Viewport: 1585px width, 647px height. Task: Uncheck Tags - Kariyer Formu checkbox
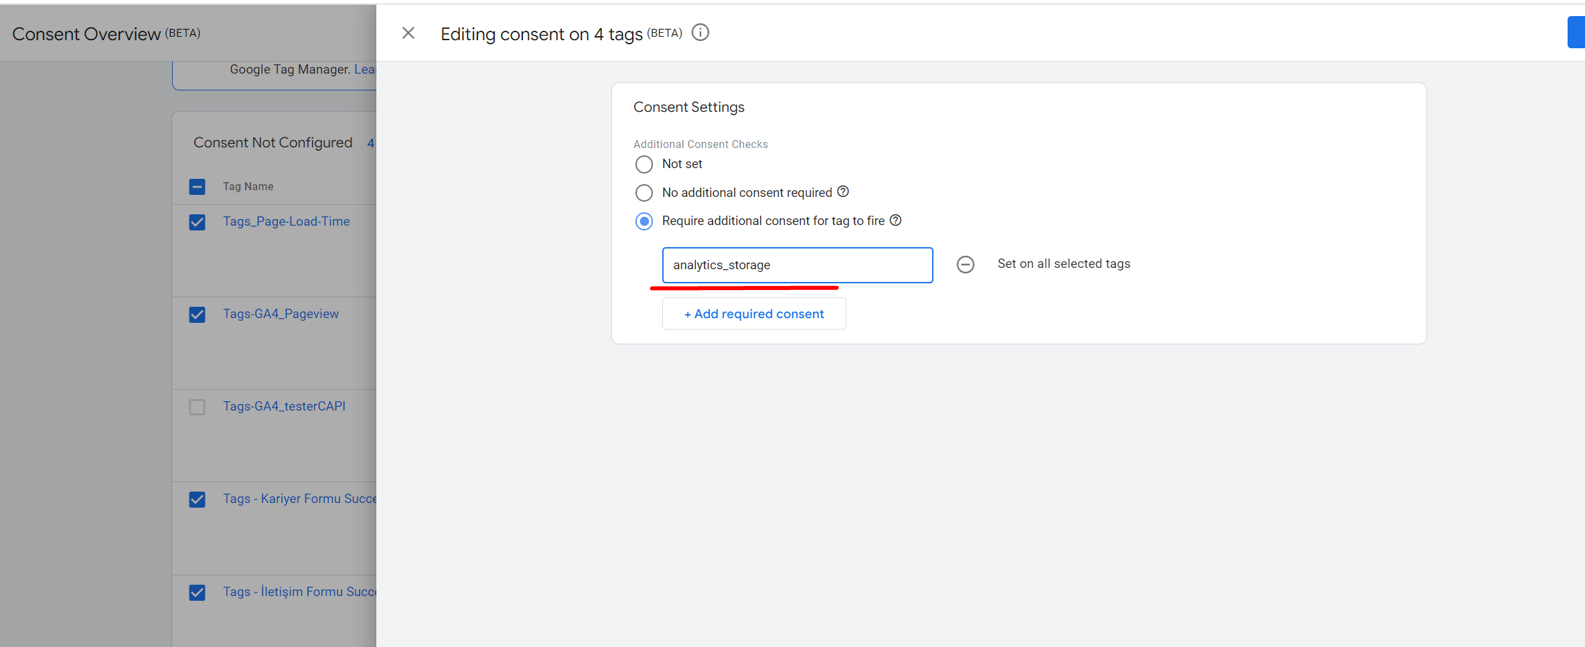pyautogui.click(x=197, y=500)
